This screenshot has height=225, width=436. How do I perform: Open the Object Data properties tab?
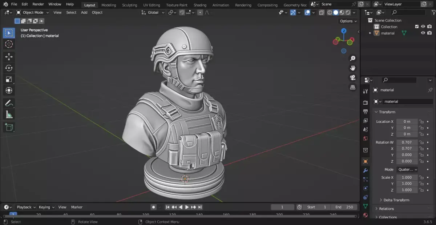coord(366,206)
